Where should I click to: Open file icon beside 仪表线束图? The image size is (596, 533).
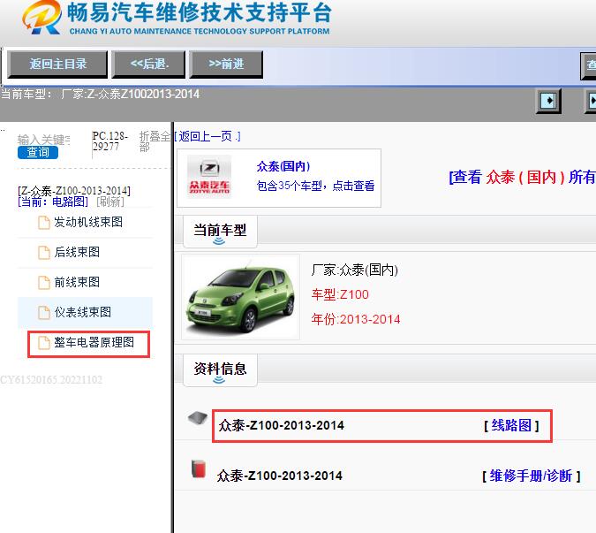click(44, 313)
